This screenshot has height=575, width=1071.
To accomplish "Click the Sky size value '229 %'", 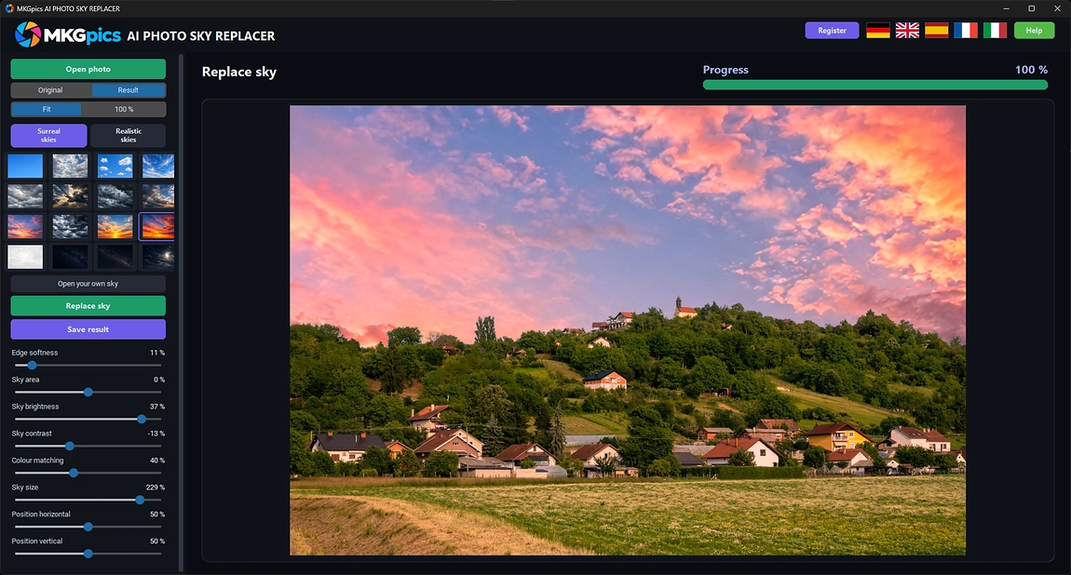I will [155, 487].
